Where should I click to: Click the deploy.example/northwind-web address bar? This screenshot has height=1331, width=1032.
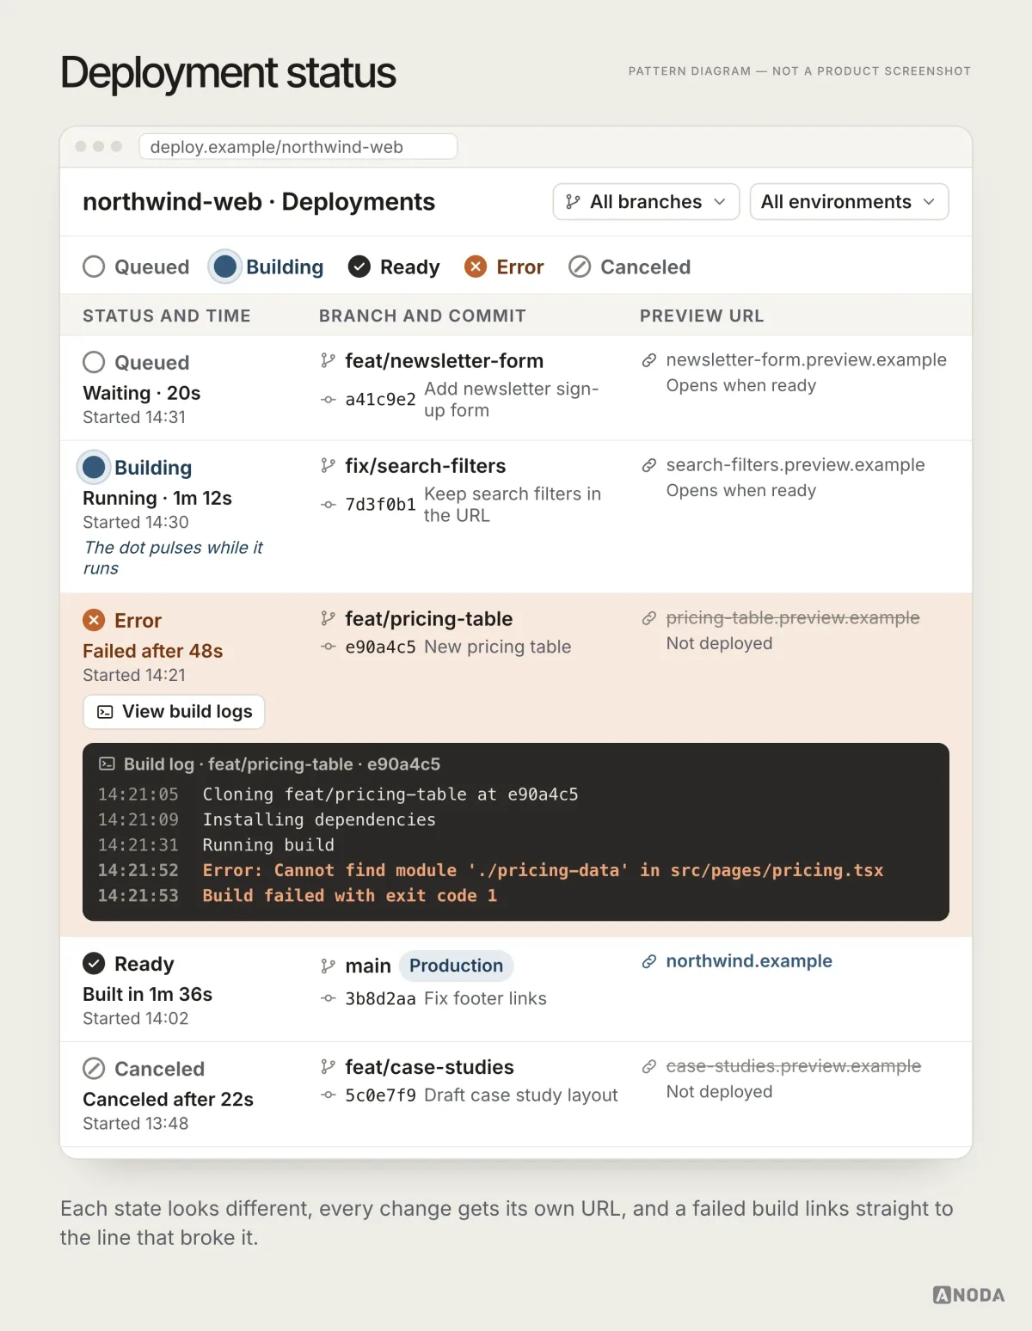298,147
